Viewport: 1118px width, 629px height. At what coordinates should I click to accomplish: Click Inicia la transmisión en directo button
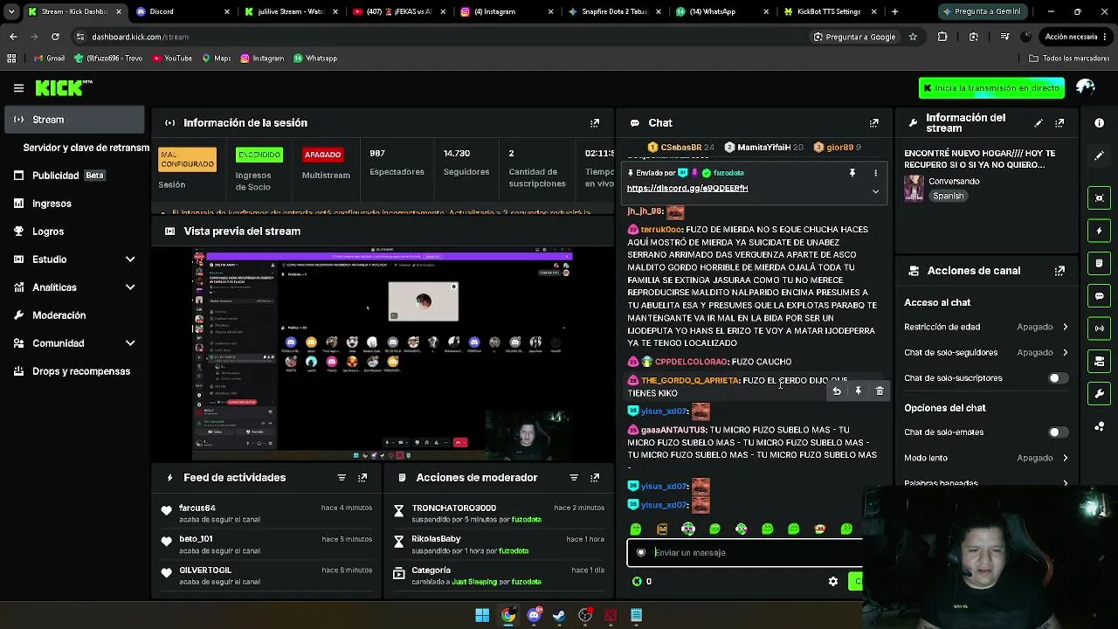tap(991, 88)
